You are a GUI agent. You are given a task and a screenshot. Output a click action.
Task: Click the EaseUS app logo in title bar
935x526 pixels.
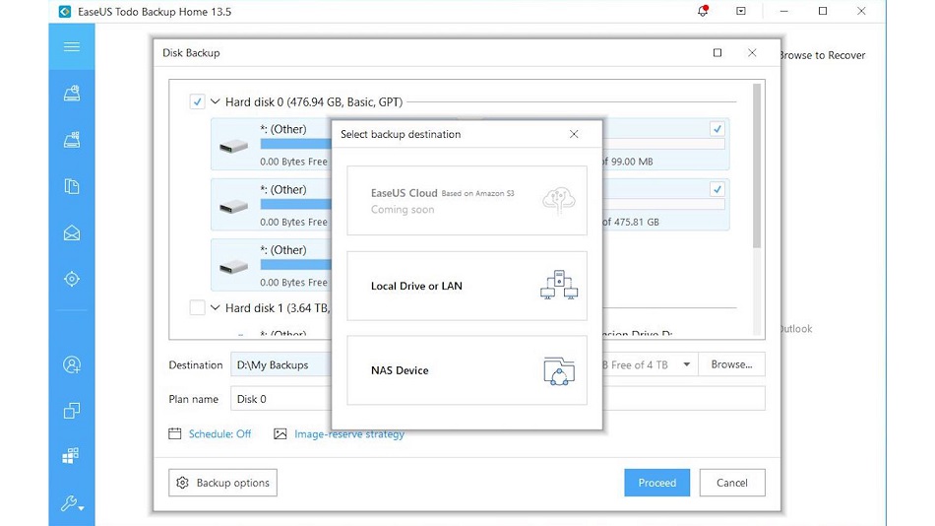tap(65, 12)
